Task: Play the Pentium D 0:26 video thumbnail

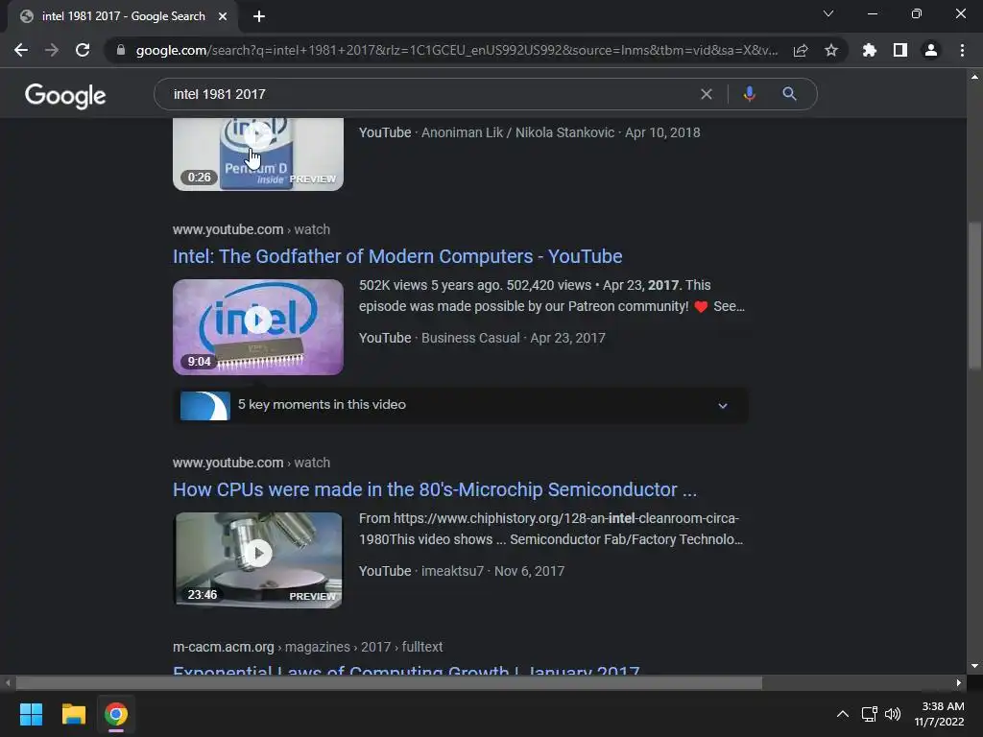Action: (x=258, y=155)
